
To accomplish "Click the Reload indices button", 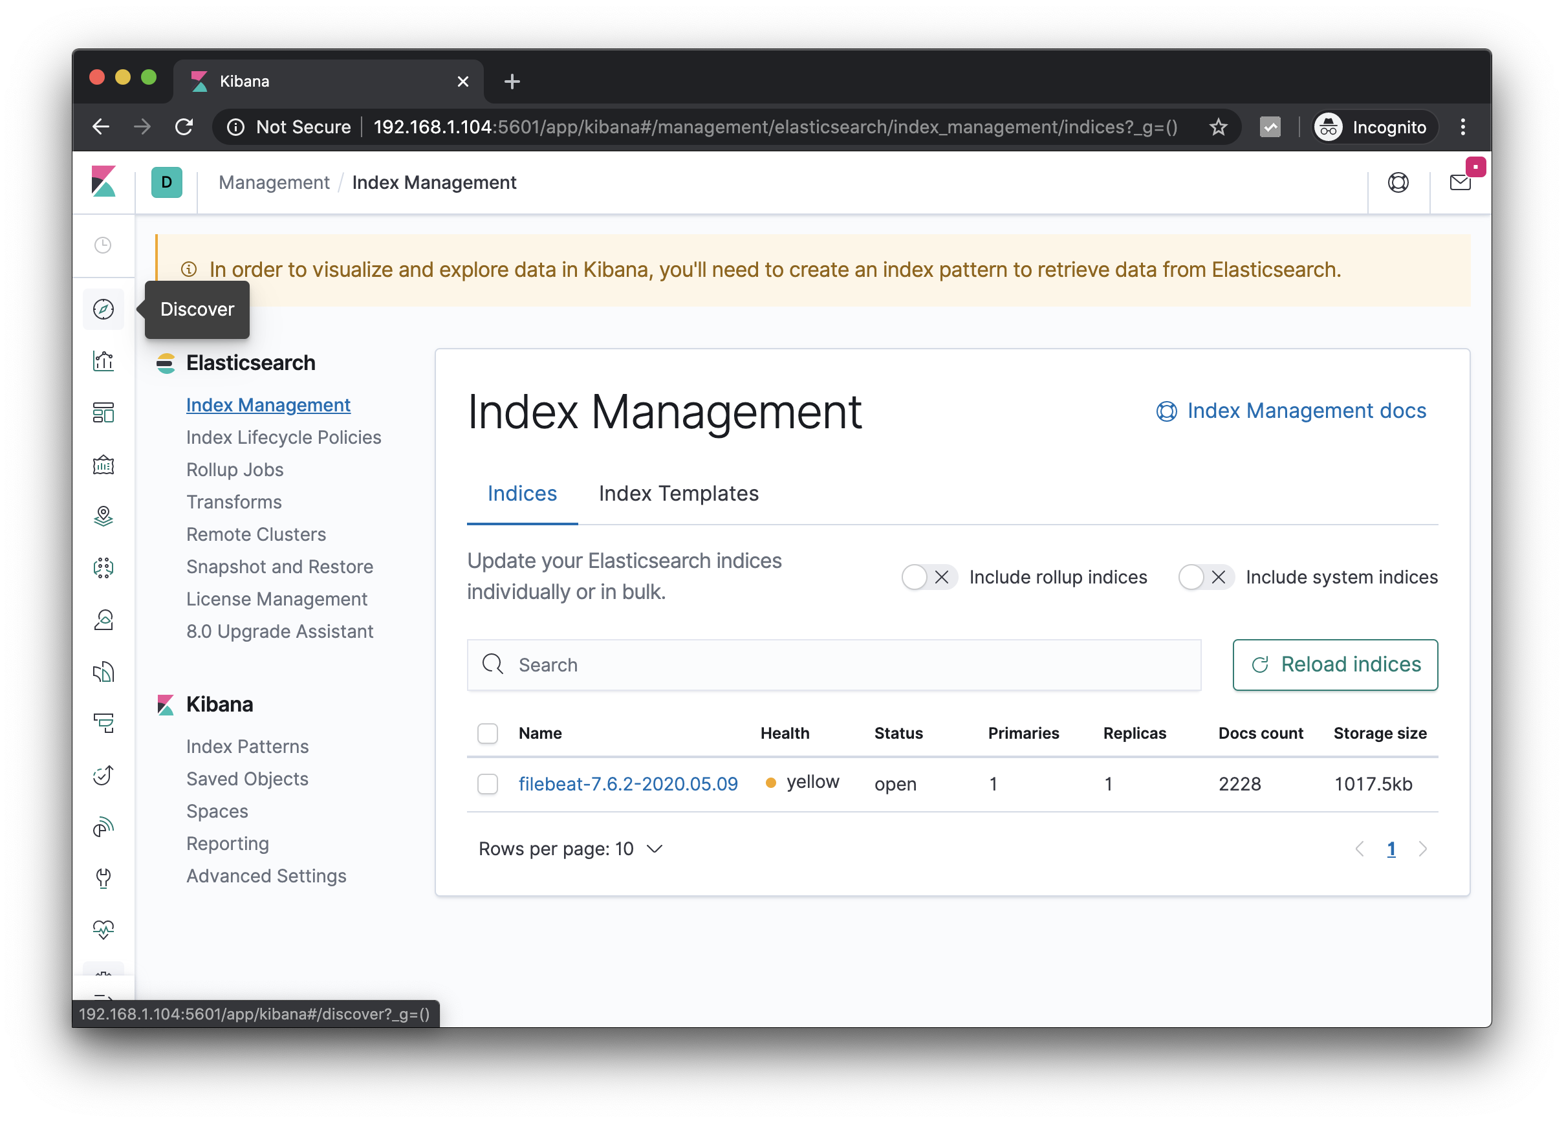I will 1334,664.
